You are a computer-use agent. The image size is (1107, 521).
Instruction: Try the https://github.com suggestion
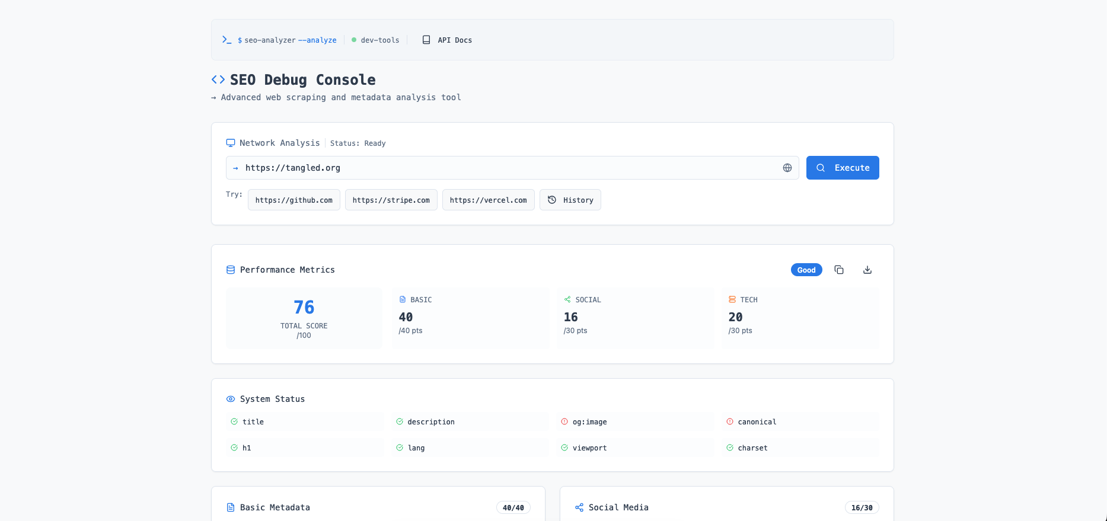click(x=294, y=200)
